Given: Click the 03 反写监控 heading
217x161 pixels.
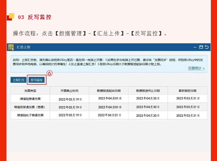Looking at the screenshot, I should coord(35,17).
